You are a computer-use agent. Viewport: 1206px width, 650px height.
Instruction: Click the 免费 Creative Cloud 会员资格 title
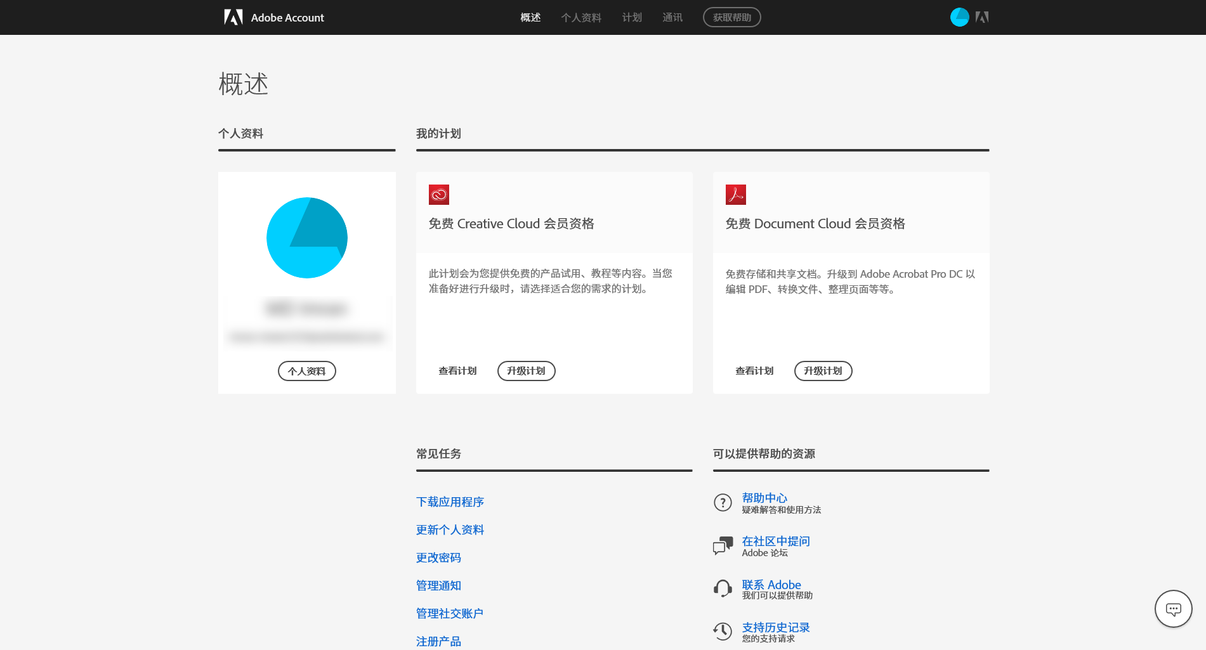pos(511,223)
